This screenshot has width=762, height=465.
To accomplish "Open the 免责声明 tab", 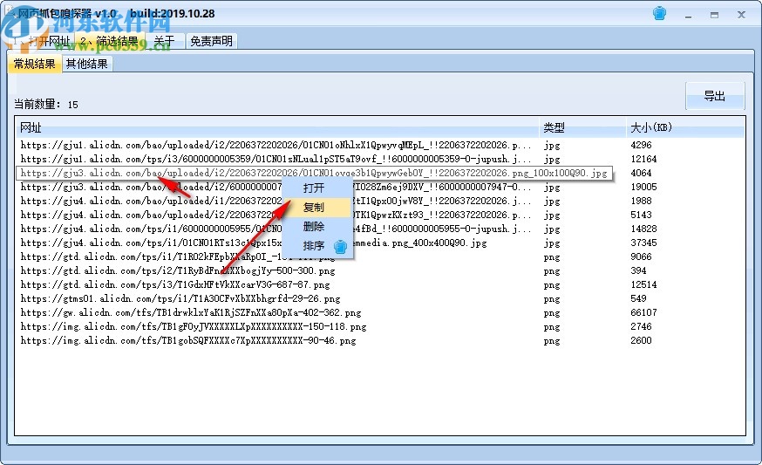I will 211,41.
